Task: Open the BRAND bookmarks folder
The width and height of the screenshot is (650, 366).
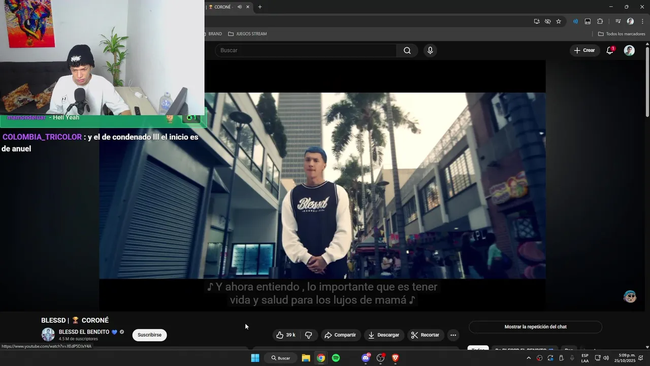Action: coord(213,34)
